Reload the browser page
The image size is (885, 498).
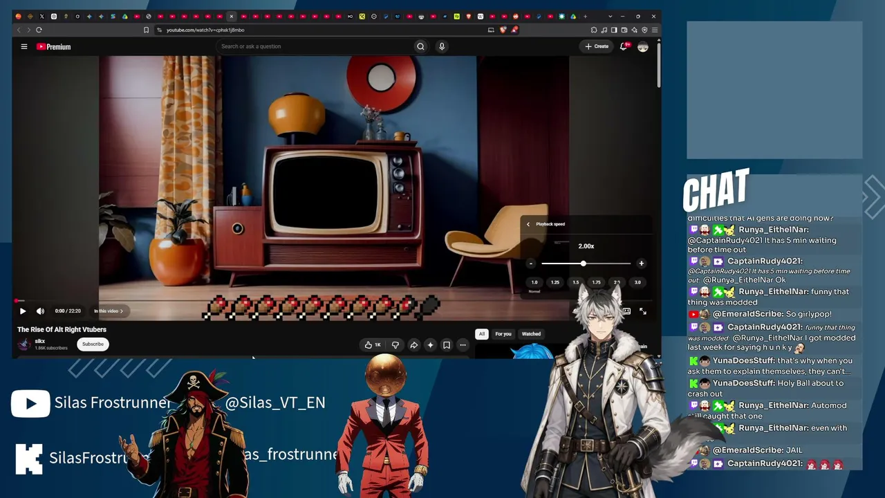[39, 30]
